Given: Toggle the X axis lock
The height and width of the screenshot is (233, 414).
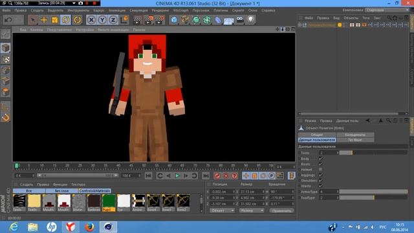Looking at the screenshot, I should pyautogui.click(x=91, y=20).
